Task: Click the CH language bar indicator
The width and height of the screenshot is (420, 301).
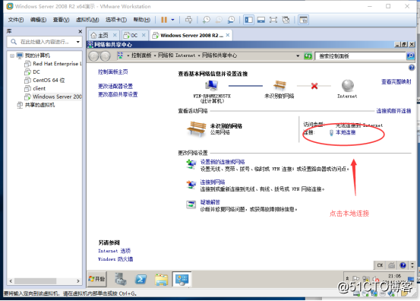Action: tap(380, 265)
